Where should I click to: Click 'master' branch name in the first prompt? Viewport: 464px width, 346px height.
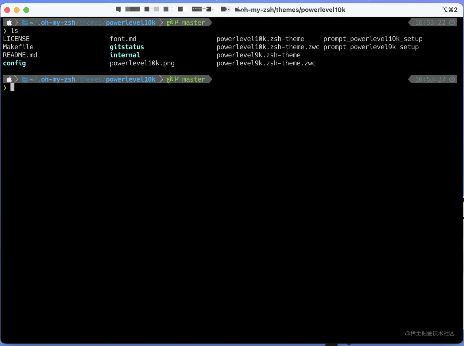pos(193,22)
